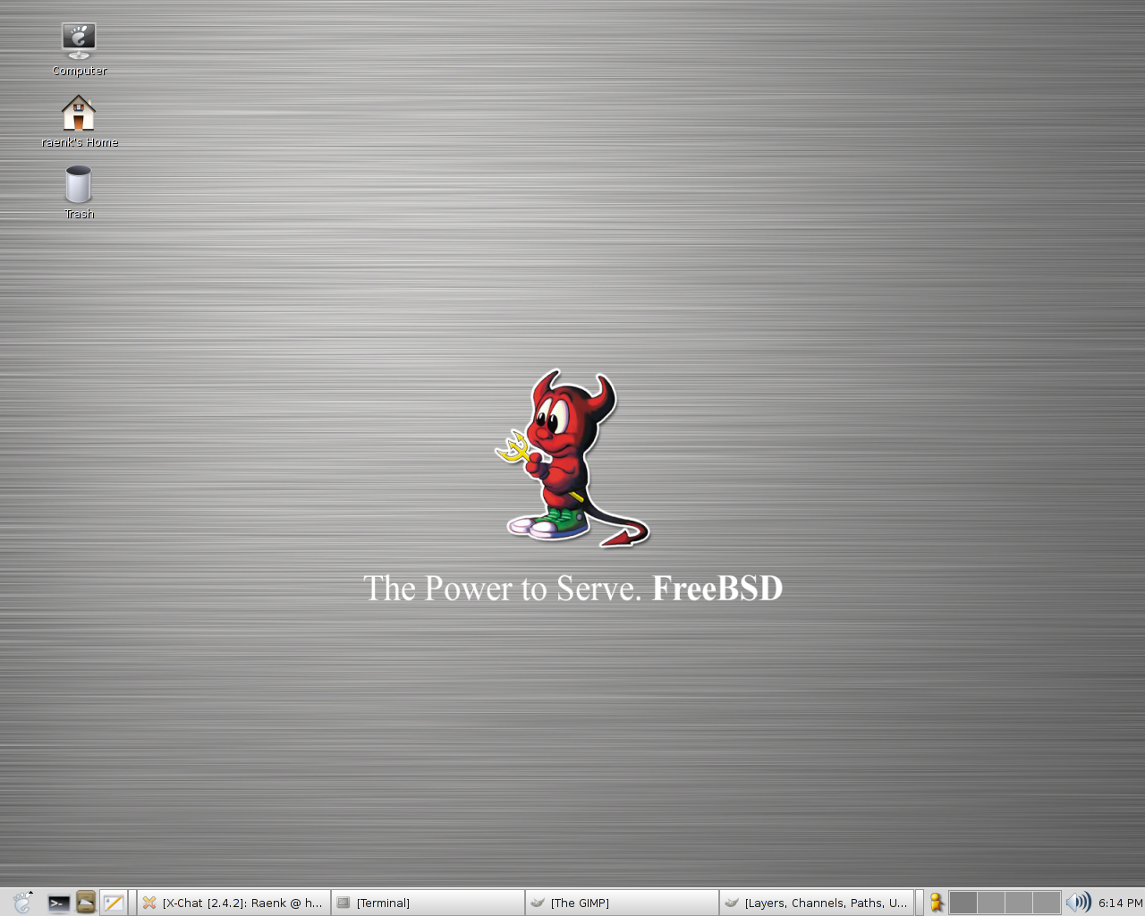
Task: Switch to the first workspace
Action: point(963,903)
